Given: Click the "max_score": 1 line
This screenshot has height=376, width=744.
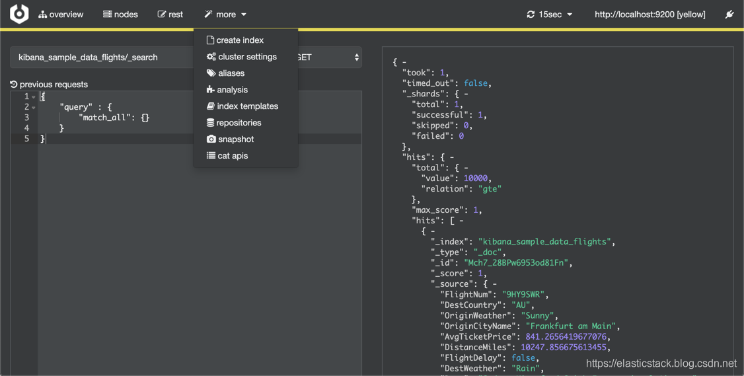Looking at the screenshot, I should [x=447, y=210].
